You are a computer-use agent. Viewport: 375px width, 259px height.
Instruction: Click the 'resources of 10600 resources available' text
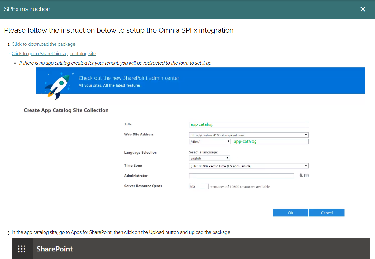point(240,187)
